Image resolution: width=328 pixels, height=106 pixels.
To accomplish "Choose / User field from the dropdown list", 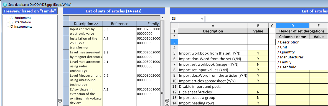I will (287, 67).
